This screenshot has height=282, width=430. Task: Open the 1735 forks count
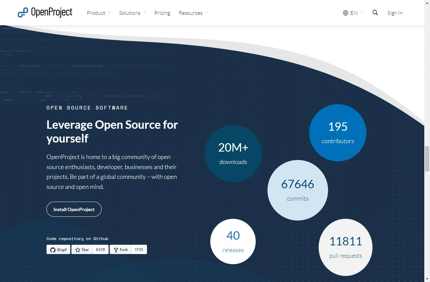(139, 250)
